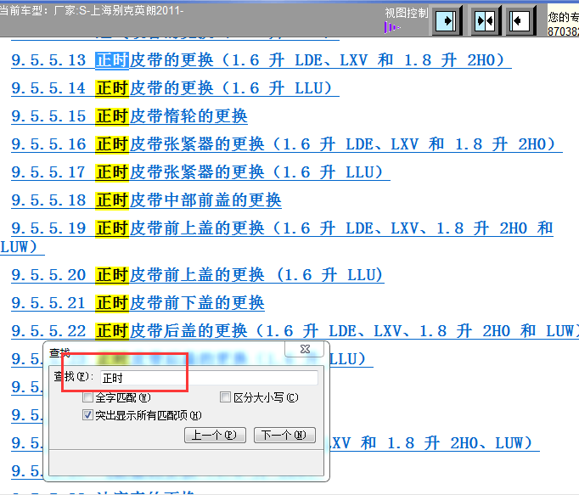The height and width of the screenshot is (495, 579).
Task: Open link 9.5.5.14 正时皮带的更换 LLU
Action: [175, 88]
